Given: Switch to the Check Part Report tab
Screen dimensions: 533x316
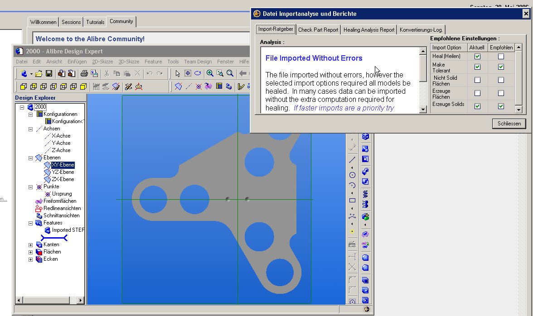Looking at the screenshot, I should tap(318, 30).
